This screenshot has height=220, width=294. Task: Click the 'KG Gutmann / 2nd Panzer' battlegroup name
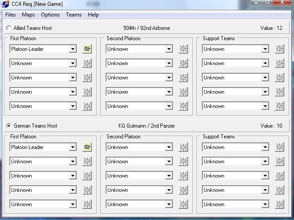[147, 126]
